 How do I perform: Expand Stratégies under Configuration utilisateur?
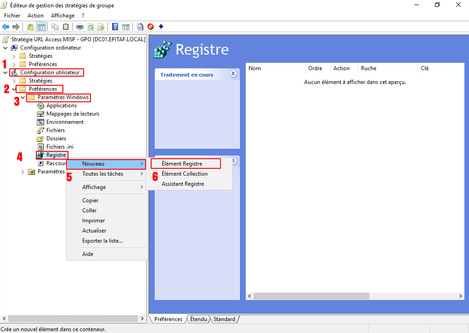tap(14, 81)
